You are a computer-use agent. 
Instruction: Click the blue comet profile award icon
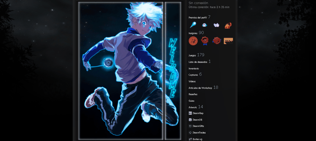click(193, 25)
